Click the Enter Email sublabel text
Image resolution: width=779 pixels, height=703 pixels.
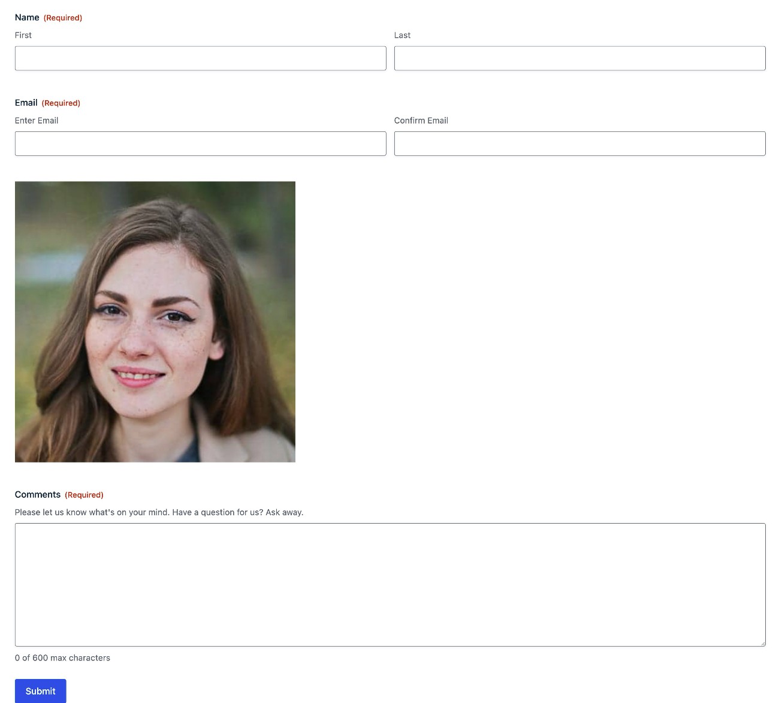pyautogui.click(x=36, y=120)
